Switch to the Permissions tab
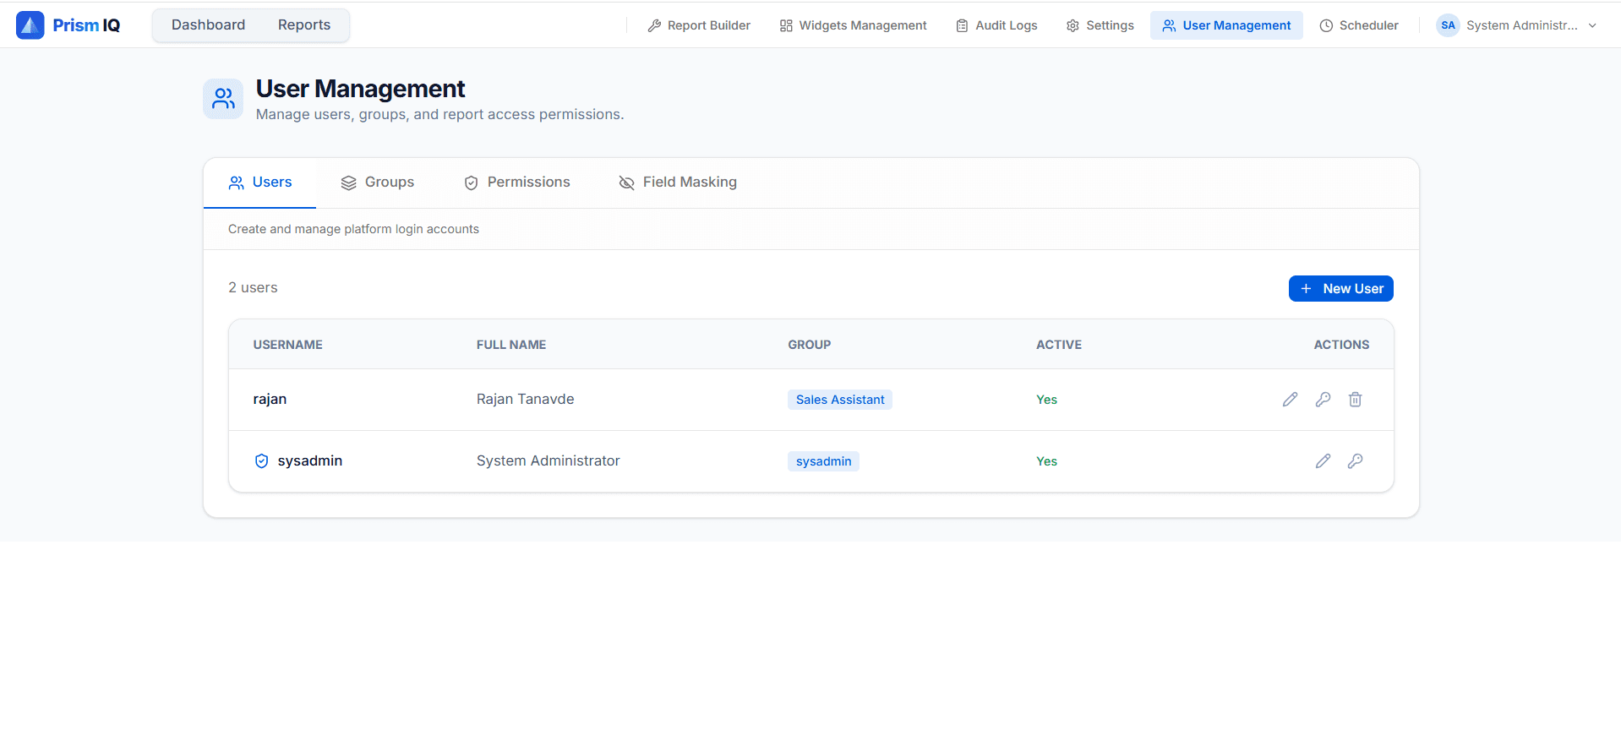The image size is (1621, 741). click(517, 183)
